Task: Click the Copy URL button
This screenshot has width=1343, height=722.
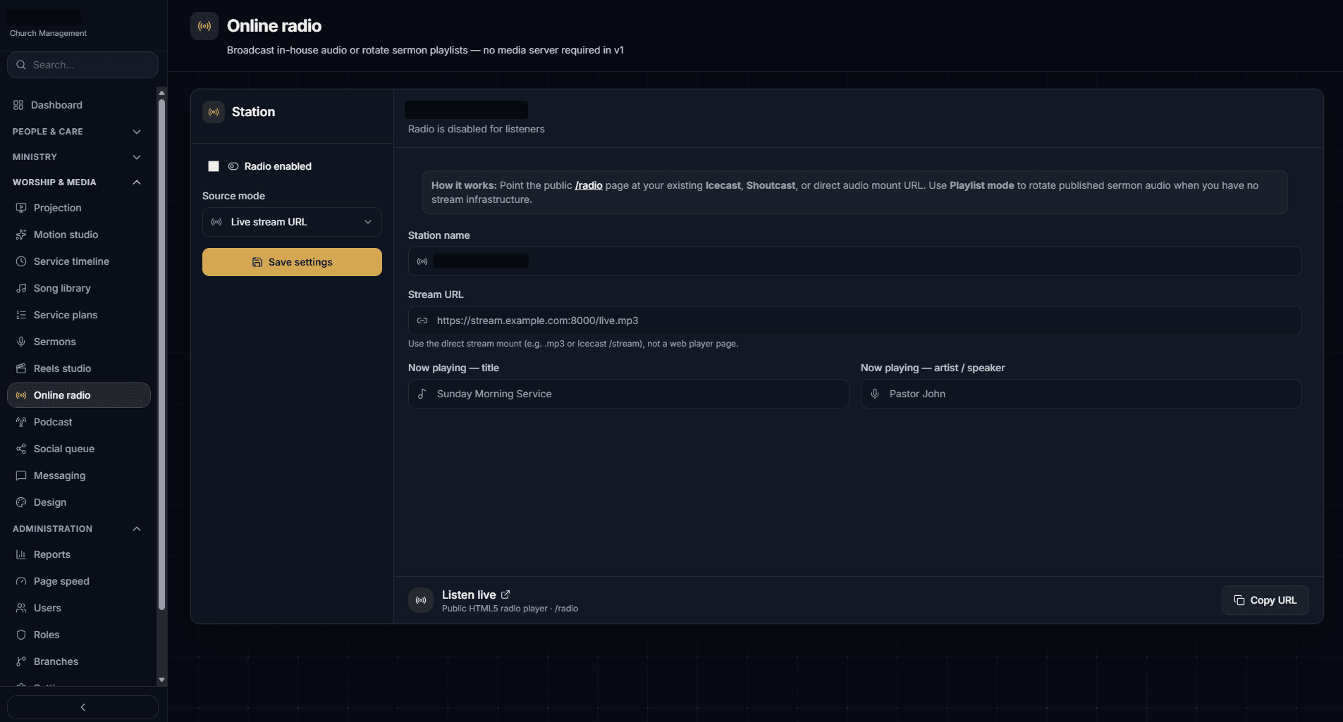Action: [x=1265, y=600]
